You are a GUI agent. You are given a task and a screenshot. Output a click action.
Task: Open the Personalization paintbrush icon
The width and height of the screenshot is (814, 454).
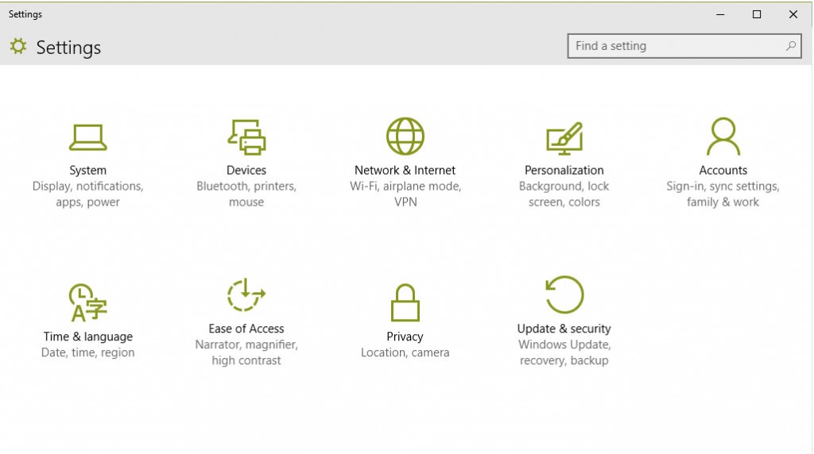click(564, 138)
